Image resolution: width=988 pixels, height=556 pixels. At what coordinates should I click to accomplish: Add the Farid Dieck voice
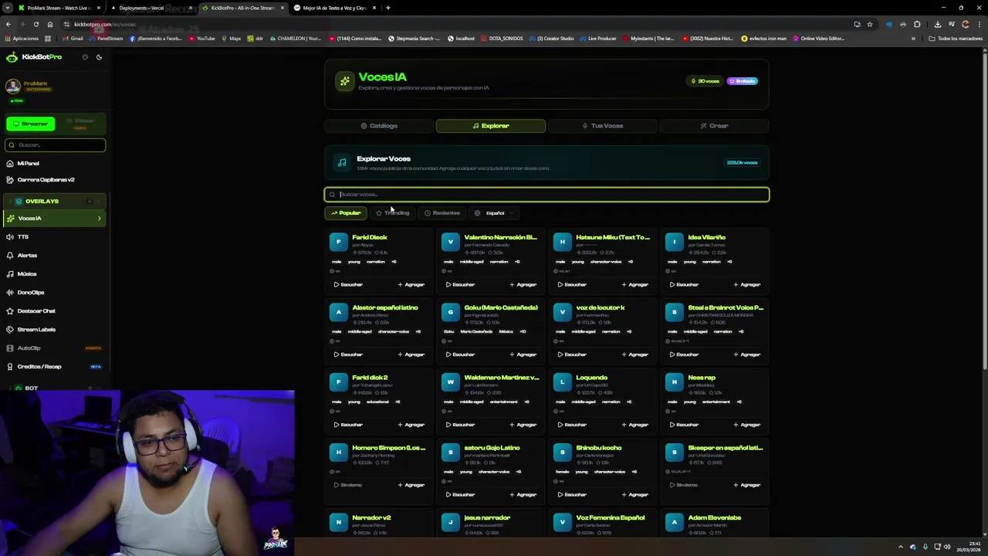pos(411,285)
